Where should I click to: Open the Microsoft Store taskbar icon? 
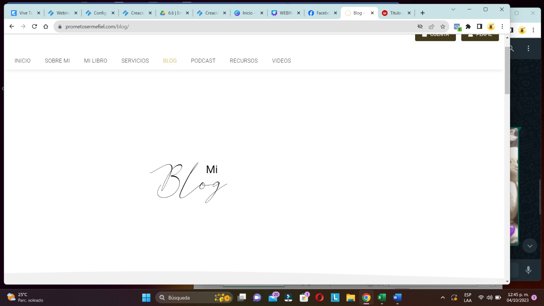pos(304,298)
